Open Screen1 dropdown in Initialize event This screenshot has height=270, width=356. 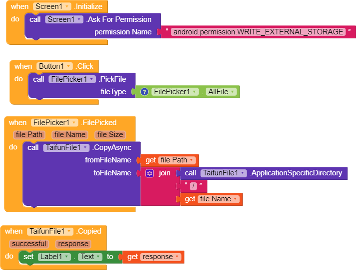click(x=52, y=6)
